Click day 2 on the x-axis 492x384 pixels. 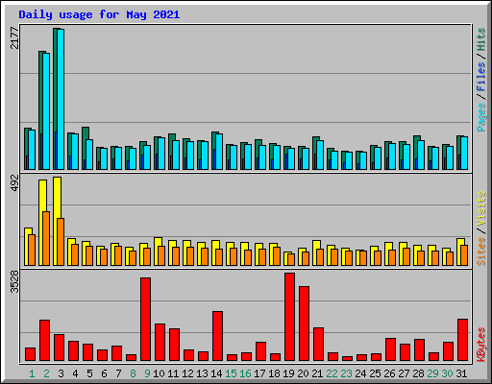(46, 373)
